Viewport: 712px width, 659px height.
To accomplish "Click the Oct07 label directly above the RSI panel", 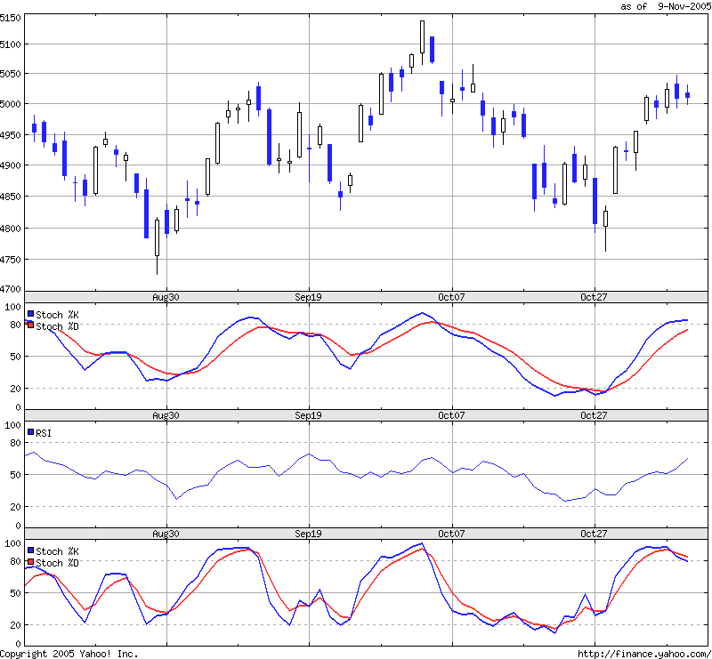I will tap(451, 415).
